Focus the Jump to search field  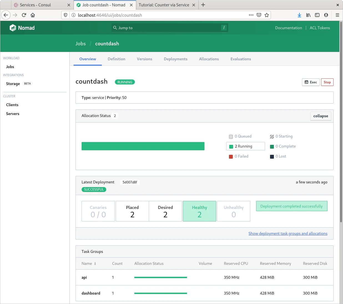[169, 28]
